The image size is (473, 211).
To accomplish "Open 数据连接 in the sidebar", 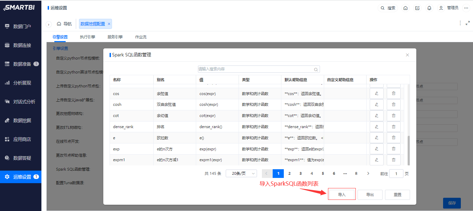I will click(21, 45).
